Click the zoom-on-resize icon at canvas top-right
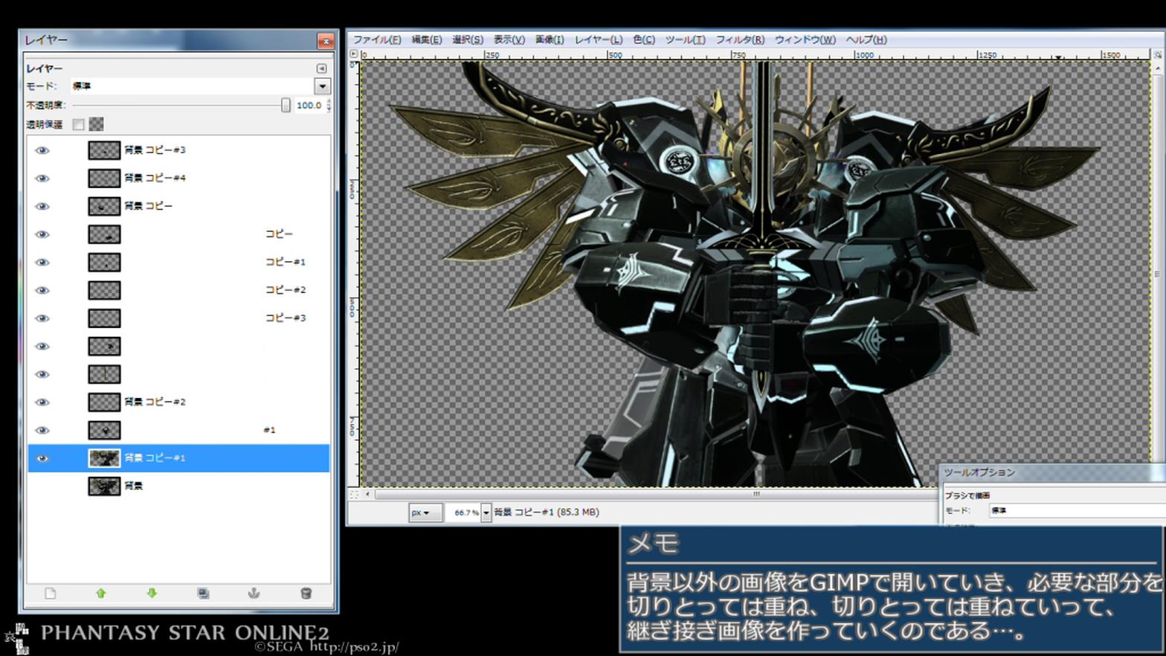1166x656 pixels. (x=1157, y=54)
